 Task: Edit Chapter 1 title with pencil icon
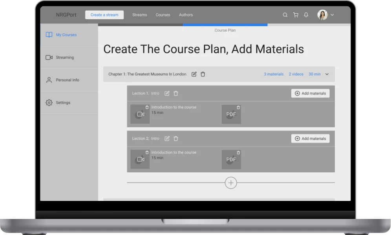coord(194,74)
